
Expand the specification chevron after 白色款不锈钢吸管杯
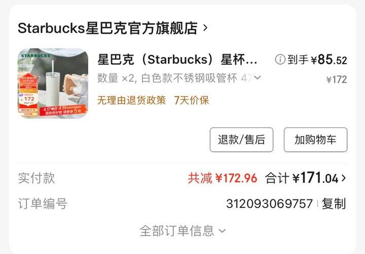[257, 77]
